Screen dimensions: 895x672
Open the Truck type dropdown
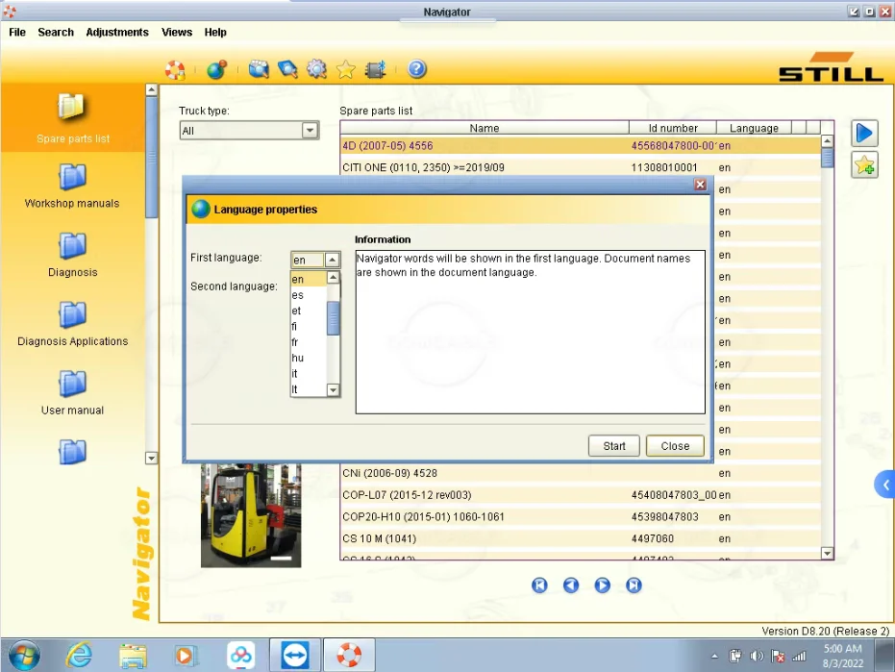click(310, 131)
